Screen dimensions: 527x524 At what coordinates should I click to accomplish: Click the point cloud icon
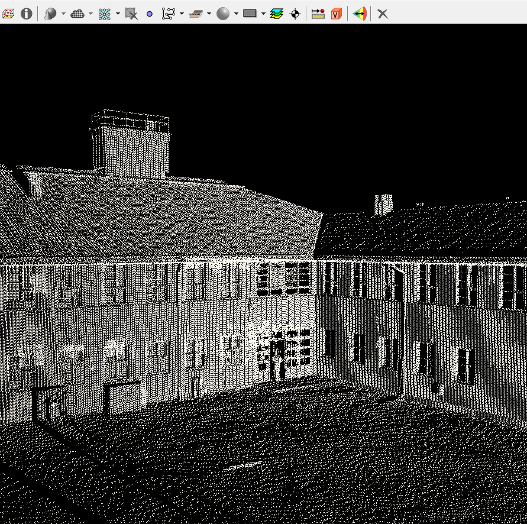click(77, 14)
